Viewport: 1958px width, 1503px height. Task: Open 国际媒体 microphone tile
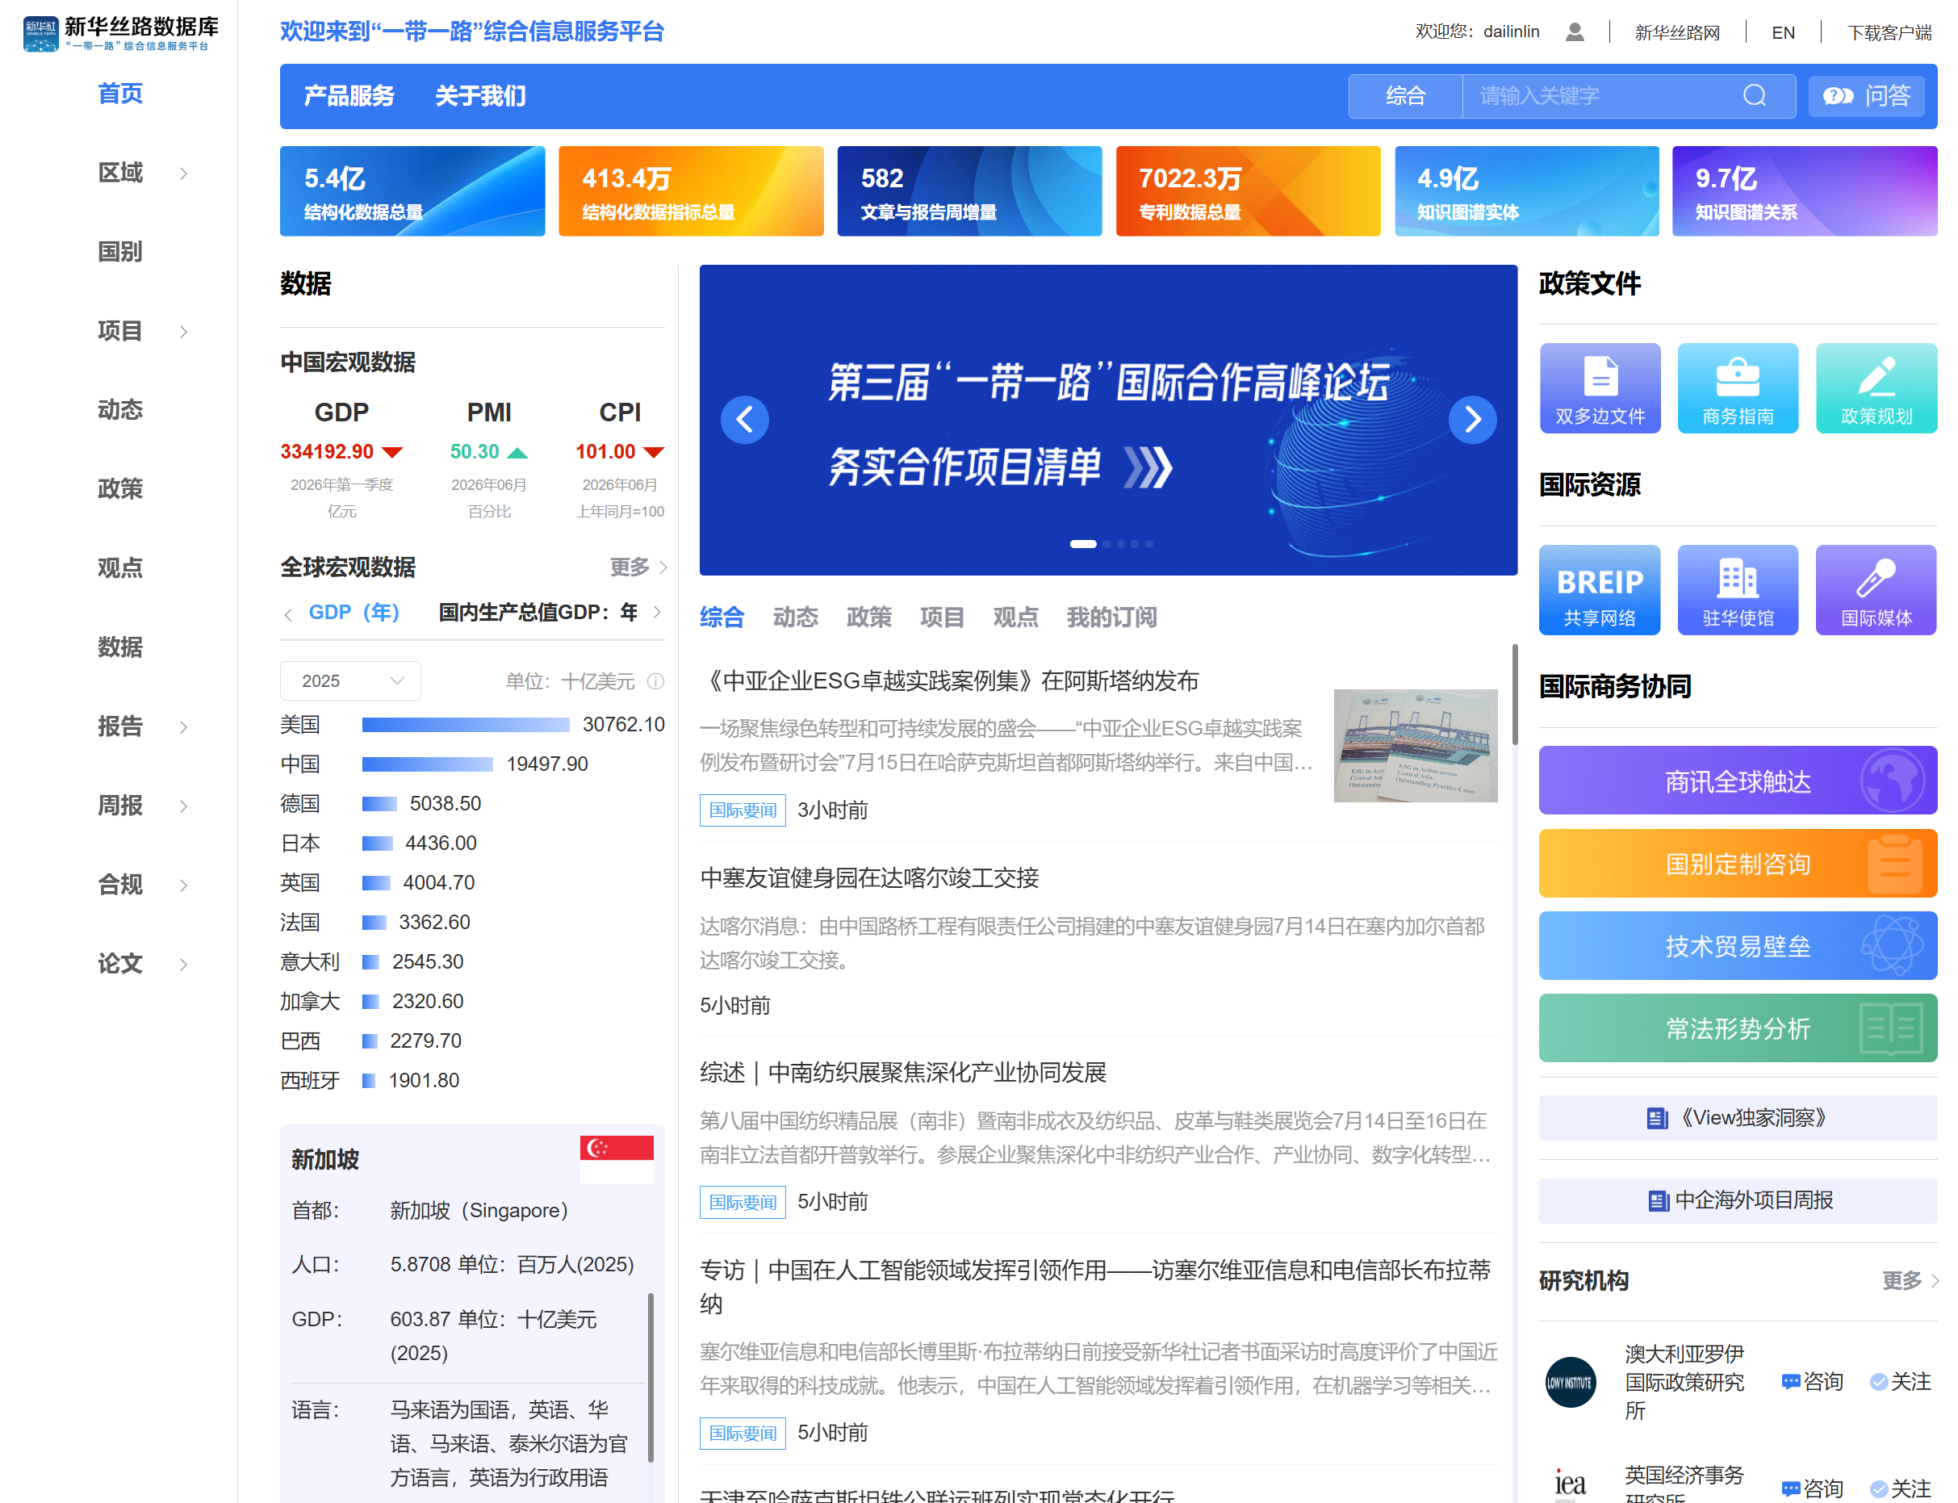[1876, 591]
